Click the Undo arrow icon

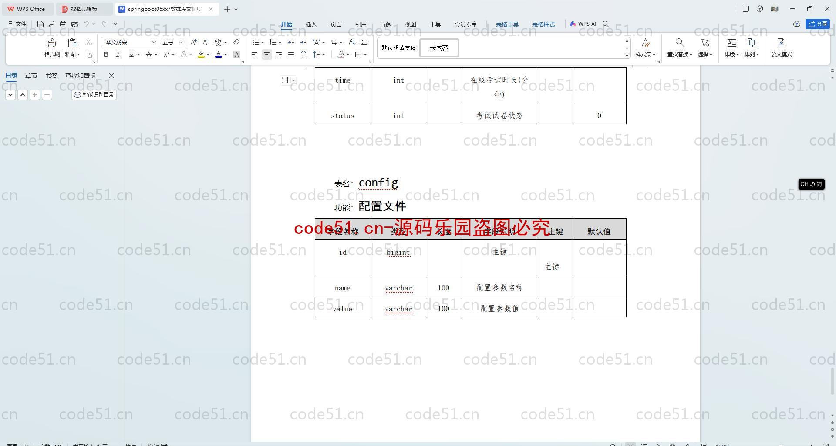pos(87,24)
